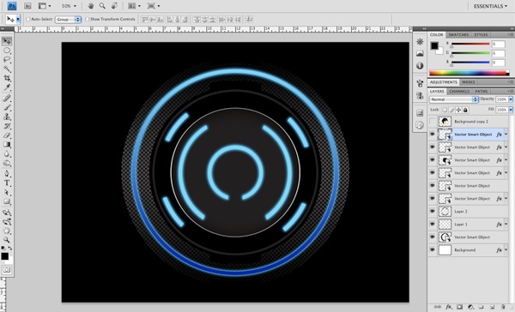
Task: Switch to the Paths tab
Action: pos(482,91)
